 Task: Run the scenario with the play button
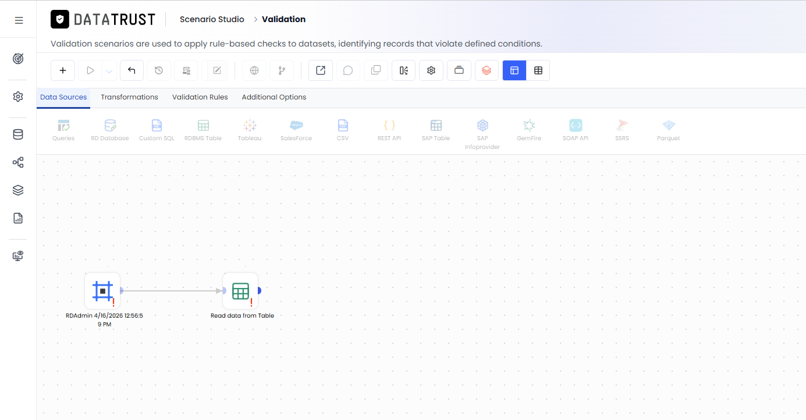(90, 70)
